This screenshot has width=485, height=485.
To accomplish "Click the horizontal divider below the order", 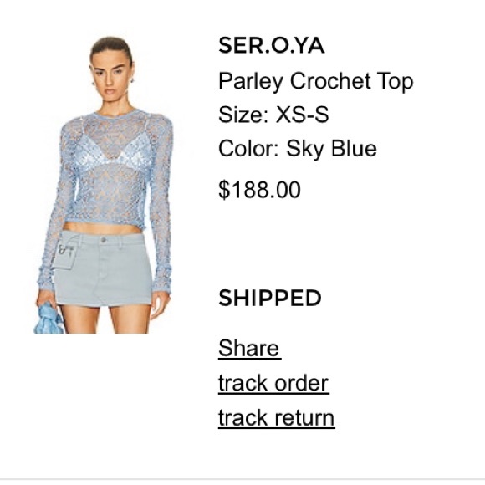I will [242, 479].
